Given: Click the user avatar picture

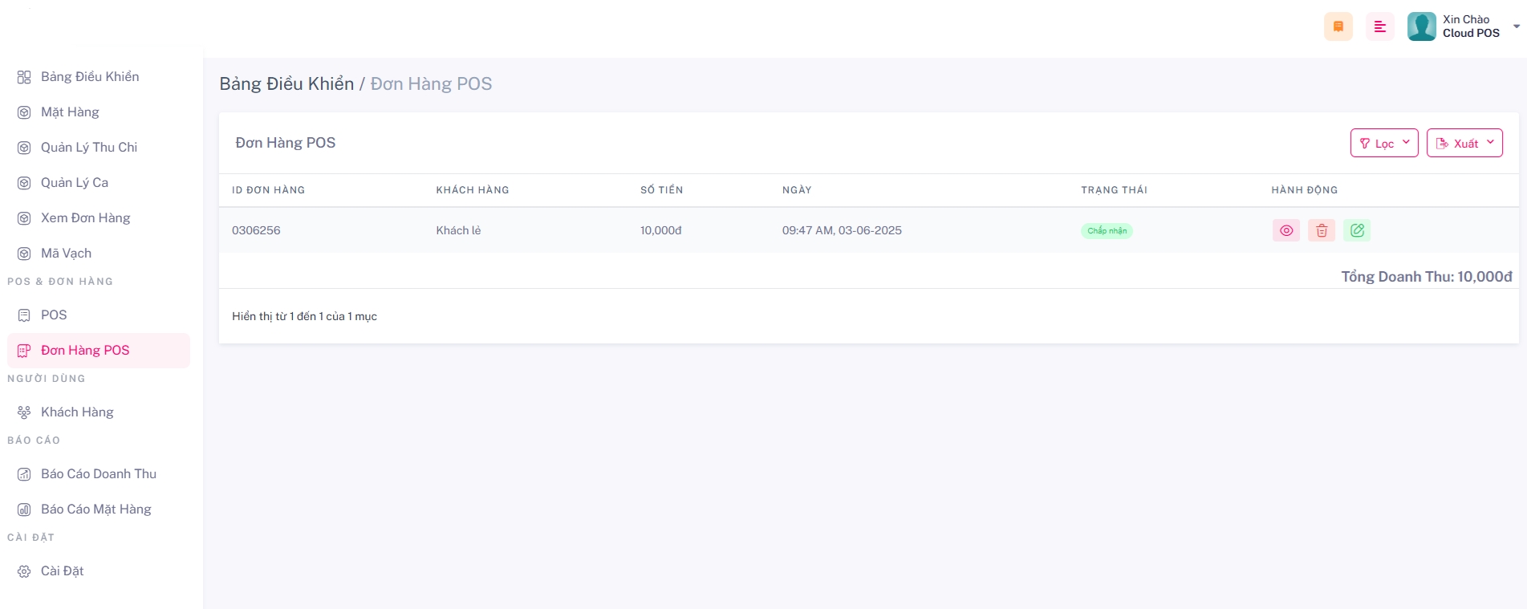Looking at the screenshot, I should 1421,26.
